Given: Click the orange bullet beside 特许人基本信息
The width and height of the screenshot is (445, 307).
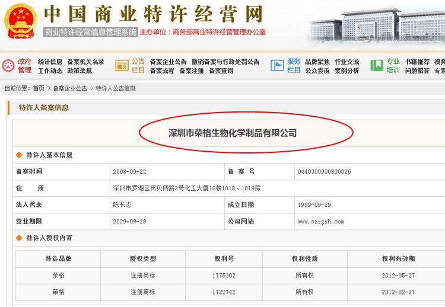Looking at the screenshot, I should pyautogui.click(x=19, y=155).
